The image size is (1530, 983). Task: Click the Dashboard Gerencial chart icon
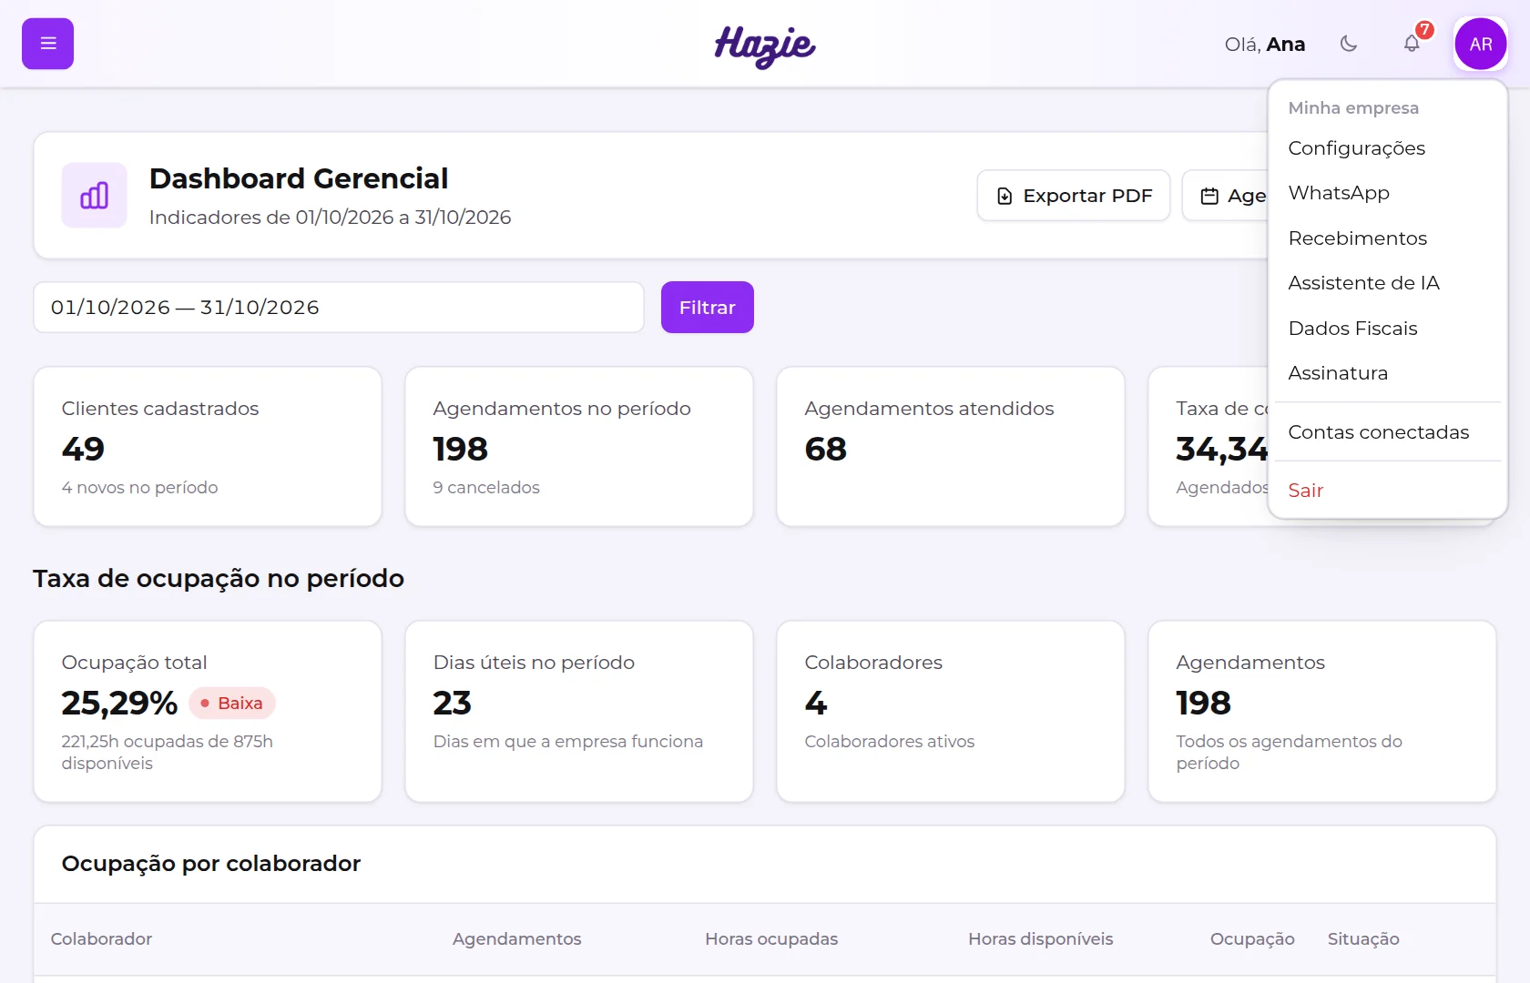tap(95, 195)
